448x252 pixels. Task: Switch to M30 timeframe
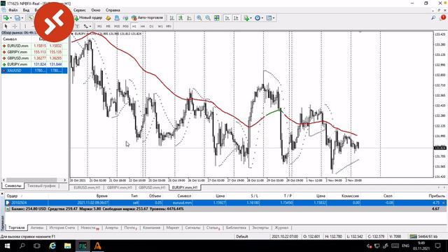126,27
